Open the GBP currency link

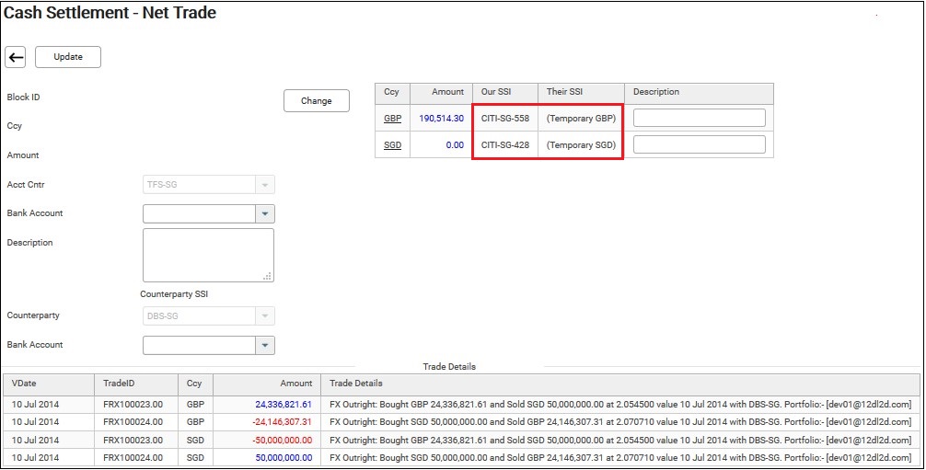click(x=392, y=119)
